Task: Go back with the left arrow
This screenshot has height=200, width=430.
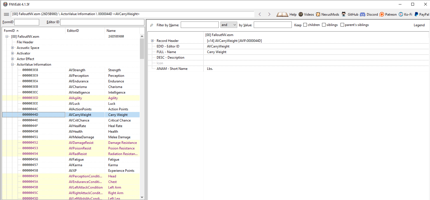Action: click(260, 14)
